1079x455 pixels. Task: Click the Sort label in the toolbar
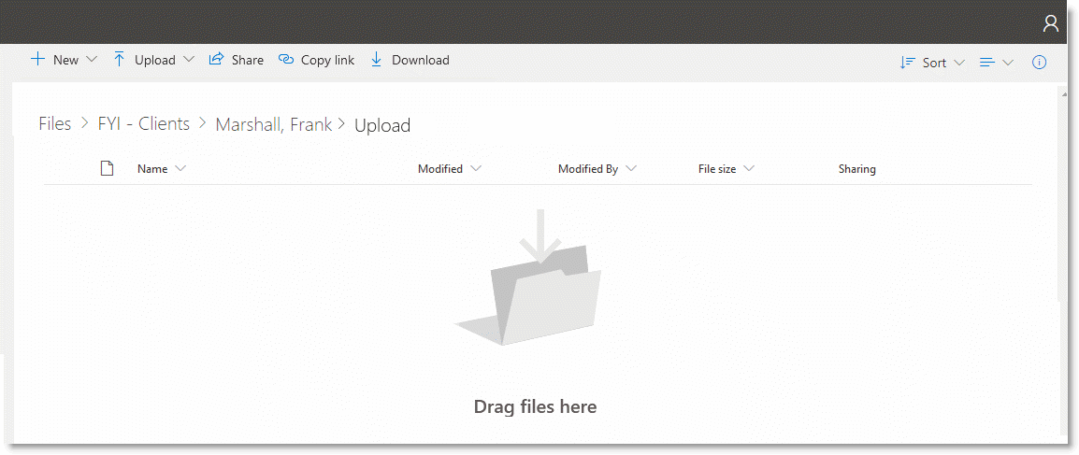[934, 63]
